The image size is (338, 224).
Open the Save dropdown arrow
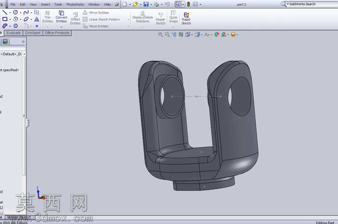[151, 4]
